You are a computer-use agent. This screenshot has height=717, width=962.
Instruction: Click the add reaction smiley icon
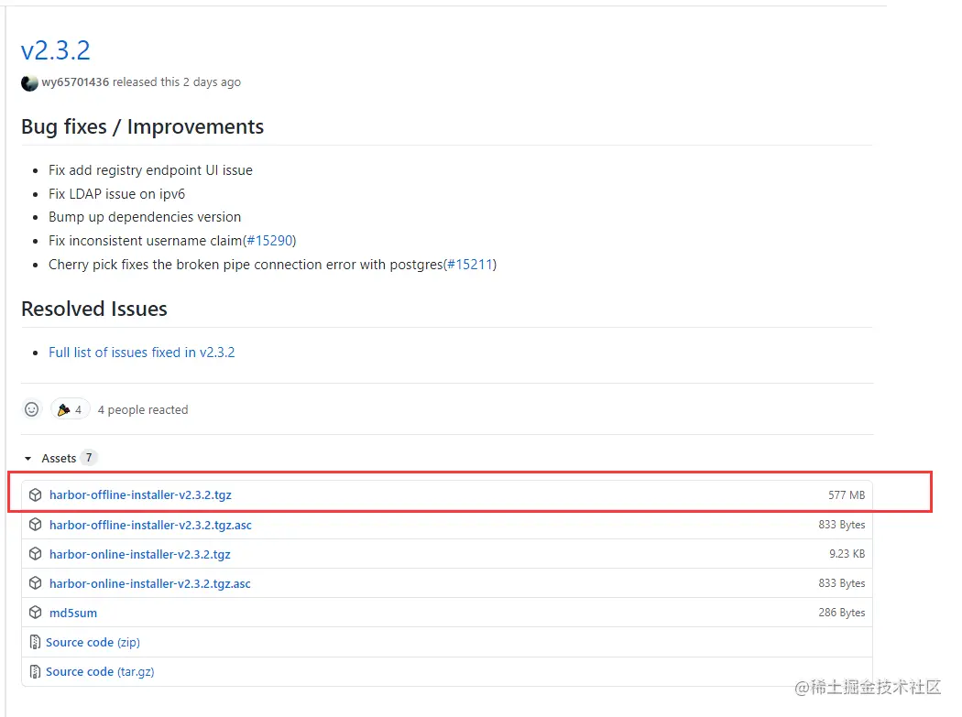pyautogui.click(x=32, y=409)
